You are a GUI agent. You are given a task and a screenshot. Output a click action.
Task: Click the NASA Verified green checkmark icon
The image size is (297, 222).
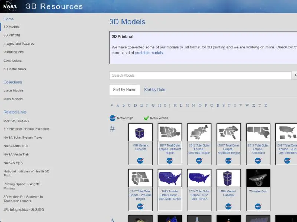[x=146, y=118]
